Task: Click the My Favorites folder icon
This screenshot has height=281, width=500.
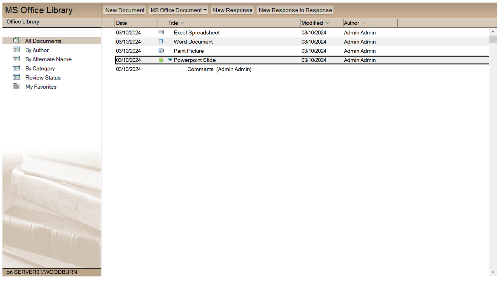Action: [x=16, y=86]
